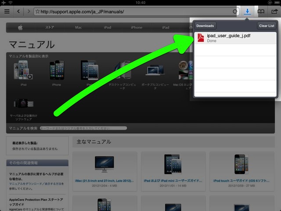Viewport: 281px width, 211px height.
Task: Go forward with the right arrow
Action: click(x=29, y=11)
